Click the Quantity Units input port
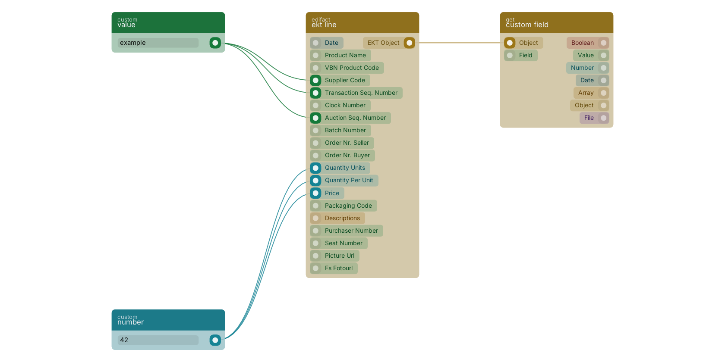 (315, 168)
